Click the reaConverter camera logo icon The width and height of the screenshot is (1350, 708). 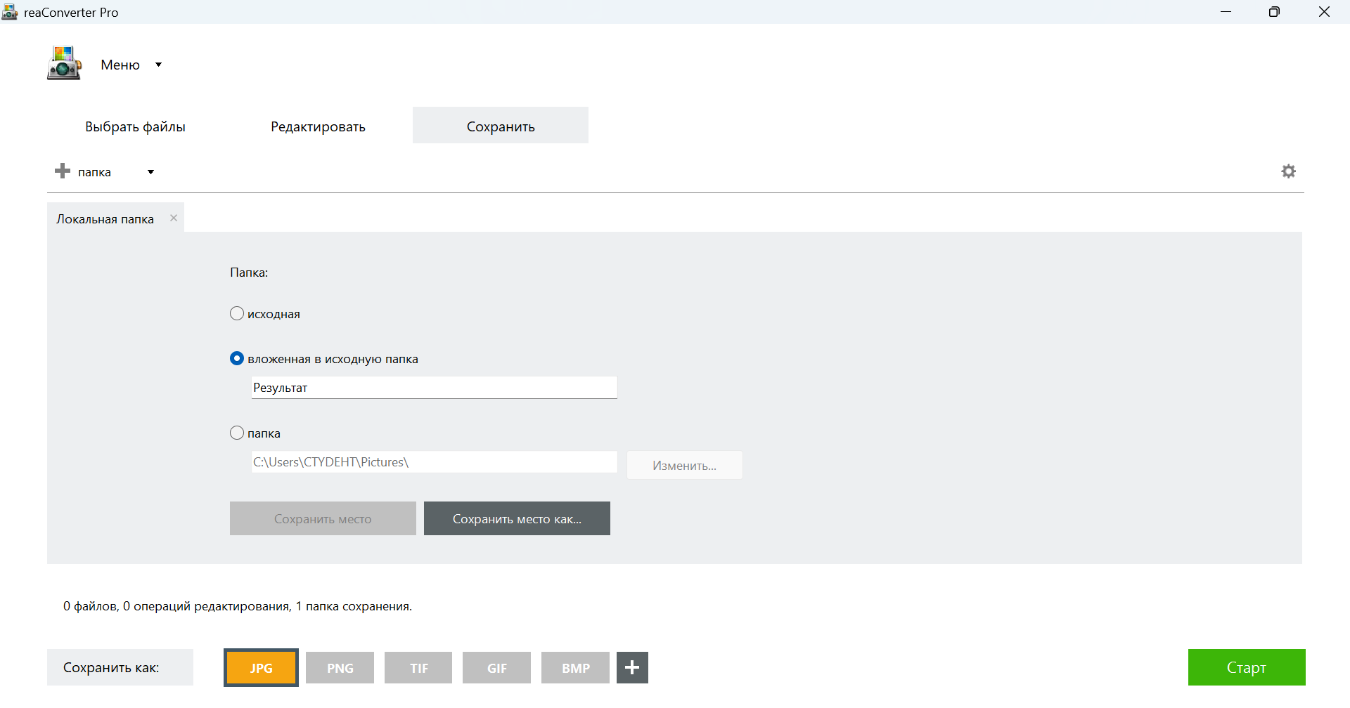(x=64, y=63)
